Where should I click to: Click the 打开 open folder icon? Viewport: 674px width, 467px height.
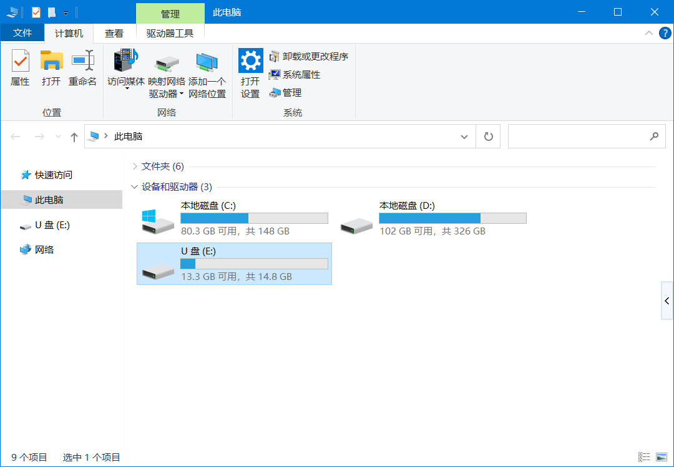pyautogui.click(x=52, y=60)
